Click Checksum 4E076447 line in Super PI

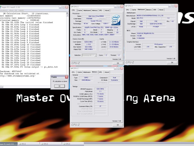pyautogui.click(x=11, y=71)
